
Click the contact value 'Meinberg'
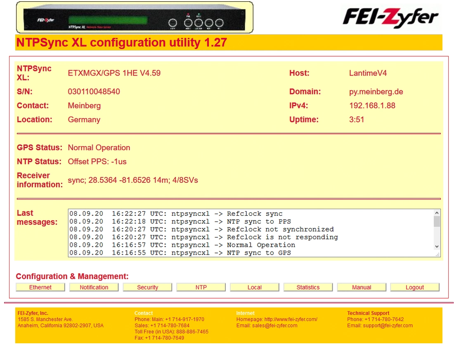click(x=84, y=106)
